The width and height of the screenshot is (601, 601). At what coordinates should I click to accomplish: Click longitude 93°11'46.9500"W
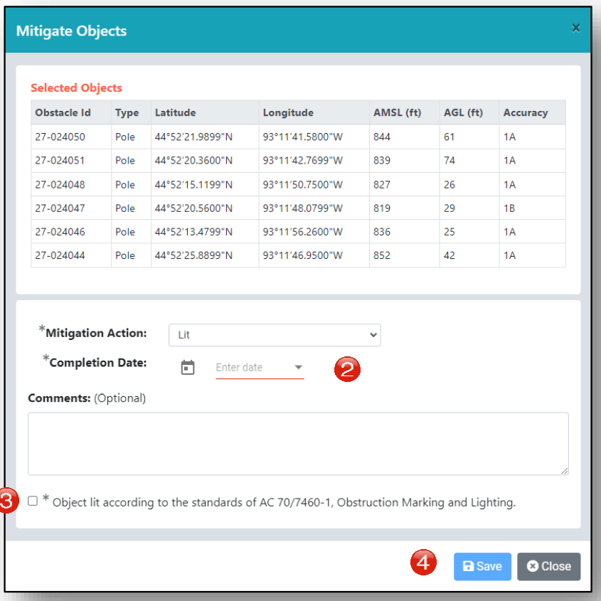click(302, 255)
